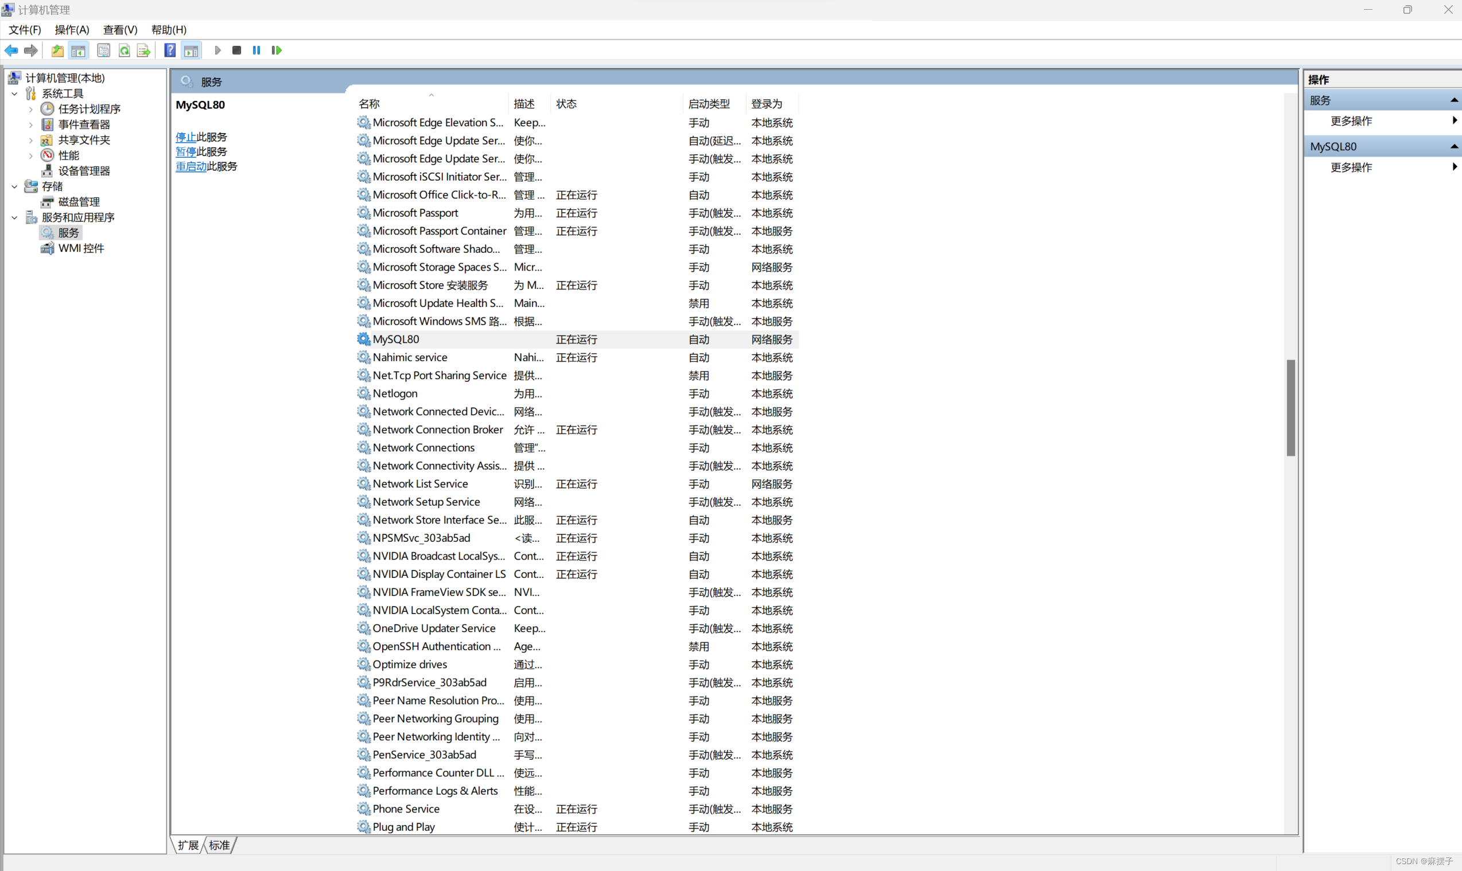Select the Network List Service row
The height and width of the screenshot is (871, 1462).
coord(577,483)
